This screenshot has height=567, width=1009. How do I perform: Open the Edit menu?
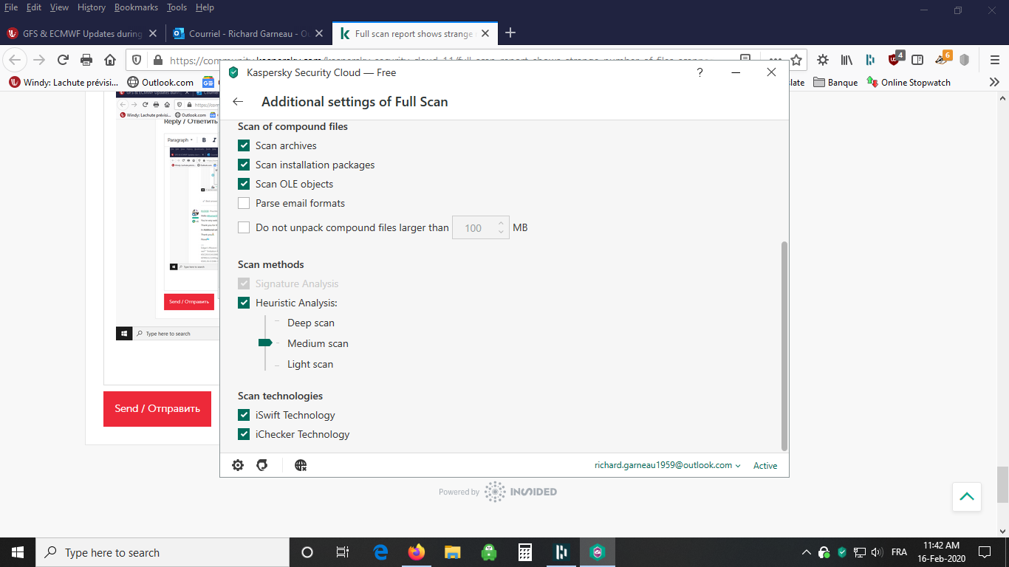(x=34, y=7)
